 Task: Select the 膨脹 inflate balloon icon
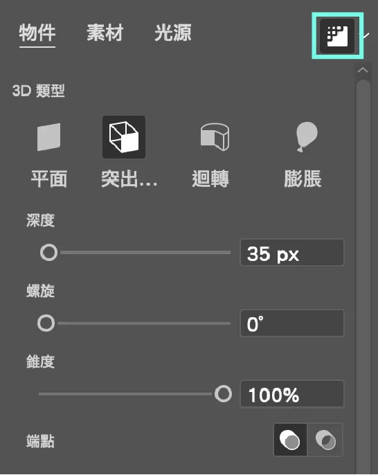click(307, 136)
